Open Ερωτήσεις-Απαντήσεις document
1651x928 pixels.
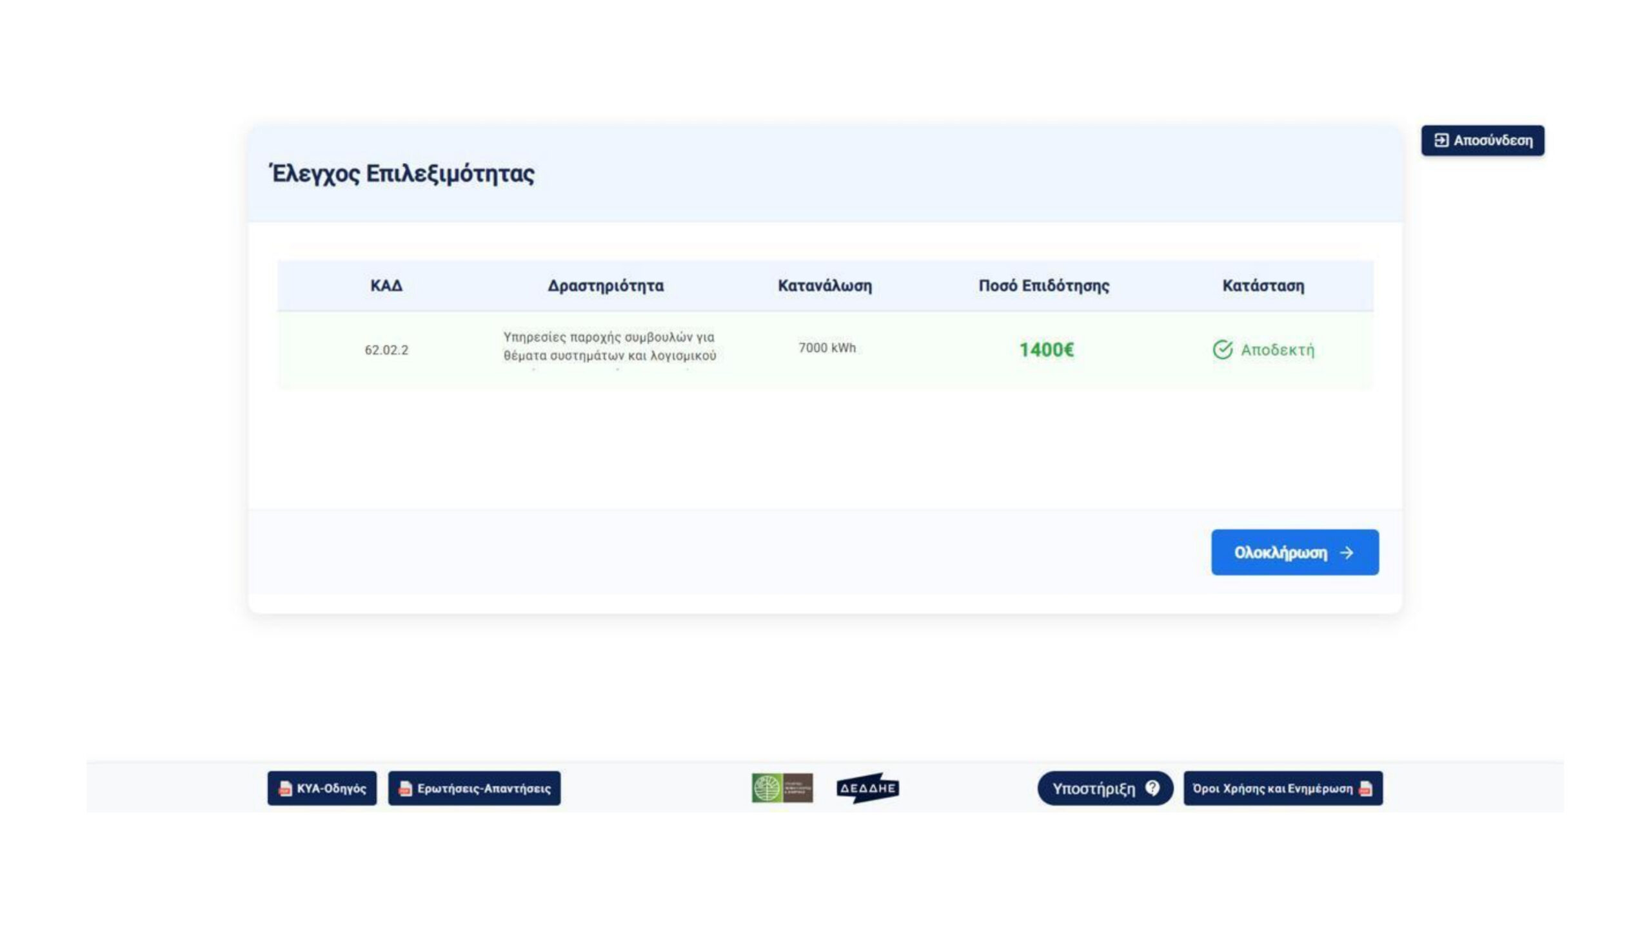[484, 788]
